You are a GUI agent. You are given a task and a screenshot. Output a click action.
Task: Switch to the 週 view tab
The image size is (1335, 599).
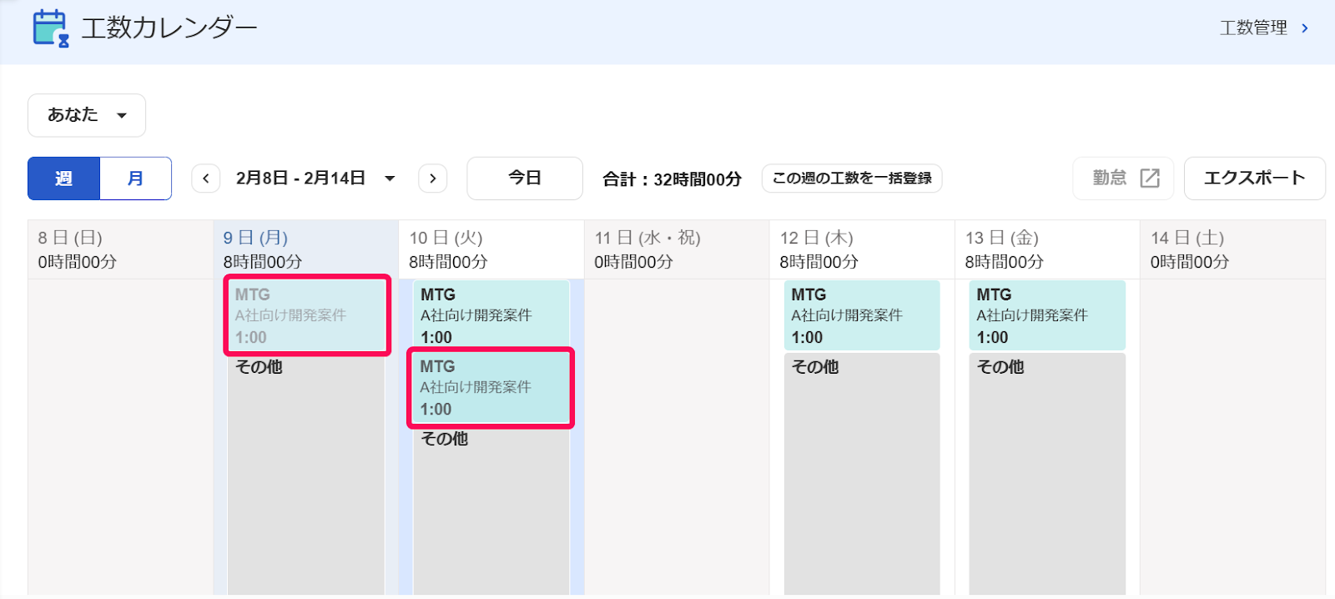coord(63,179)
